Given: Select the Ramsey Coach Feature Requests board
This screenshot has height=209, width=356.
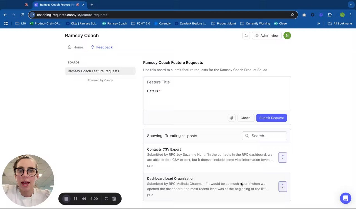Looking at the screenshot, I should tap(100, 71).
